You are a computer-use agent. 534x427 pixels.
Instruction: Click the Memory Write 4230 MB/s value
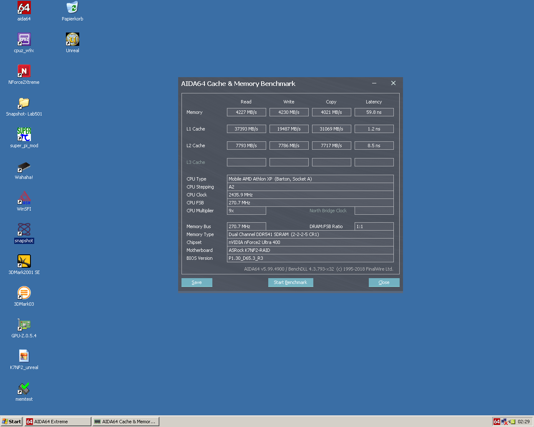point(289,112)
